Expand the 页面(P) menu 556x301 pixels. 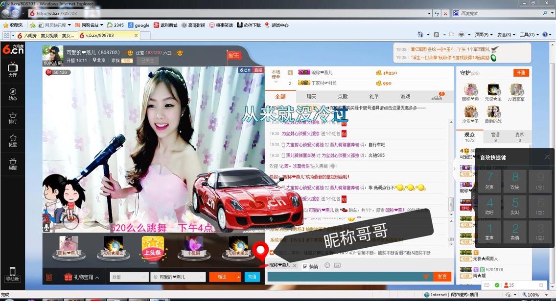click(484, 35)
